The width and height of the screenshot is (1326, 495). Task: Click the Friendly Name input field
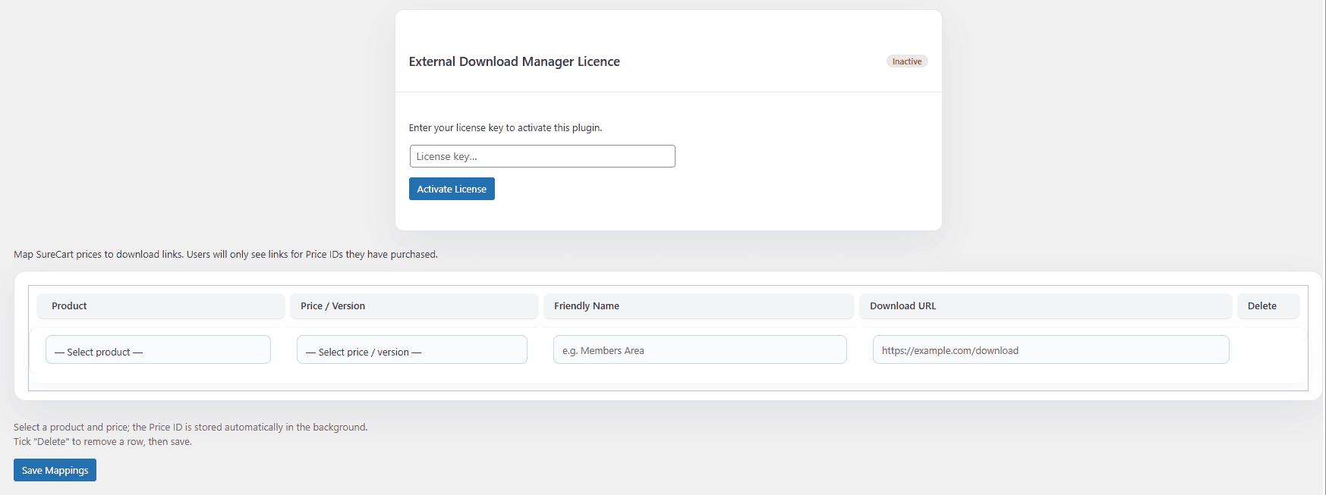tap(700, 349)
